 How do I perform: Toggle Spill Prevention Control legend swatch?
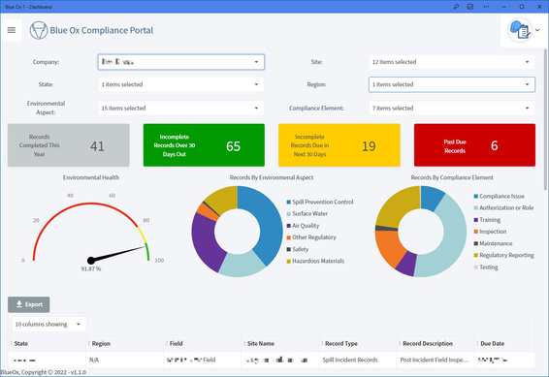point(288,203)
